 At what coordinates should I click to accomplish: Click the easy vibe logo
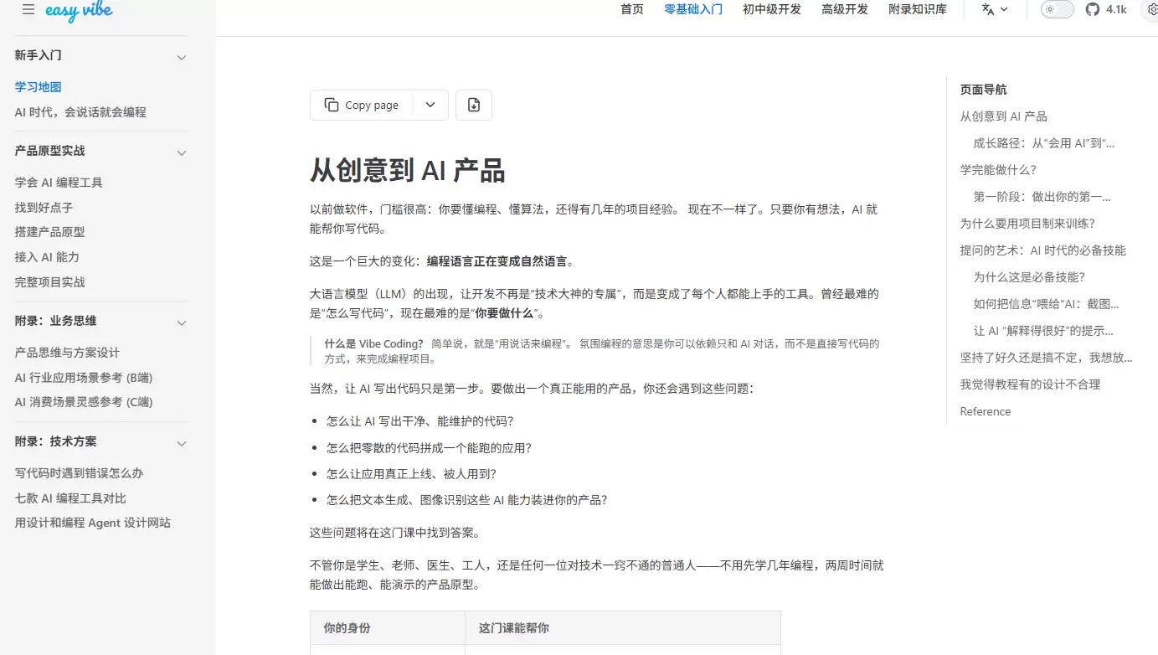[x=80, y=12]
